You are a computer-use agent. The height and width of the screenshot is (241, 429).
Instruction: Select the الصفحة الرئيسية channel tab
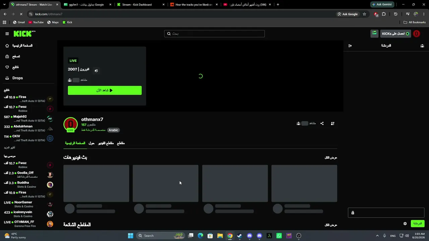tap(75, 143)
